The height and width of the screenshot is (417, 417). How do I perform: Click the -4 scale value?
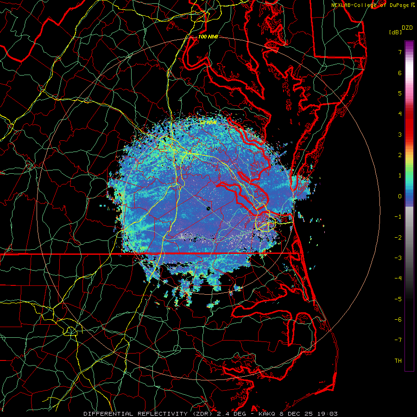[398, 278]
